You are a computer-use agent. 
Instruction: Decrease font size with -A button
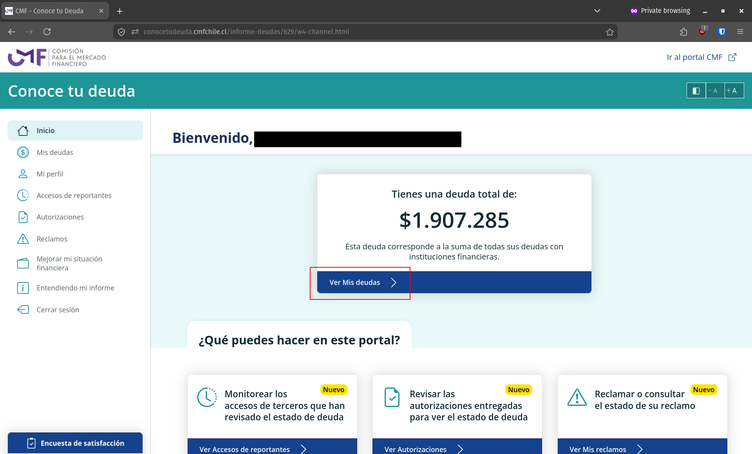[715, 91]
